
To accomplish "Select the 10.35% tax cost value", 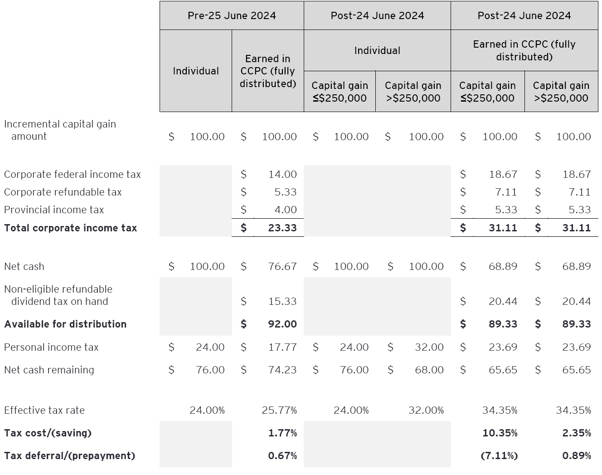I will pyautogui.click(x=500, y=433).
